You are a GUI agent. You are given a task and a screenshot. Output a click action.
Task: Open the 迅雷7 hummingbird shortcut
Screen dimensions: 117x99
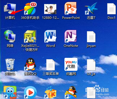tap(91, 9)
